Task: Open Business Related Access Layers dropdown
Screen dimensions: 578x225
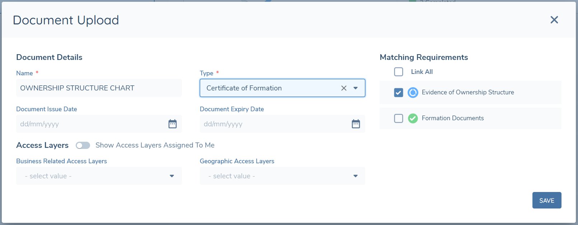Action: (x=99, y=176)
